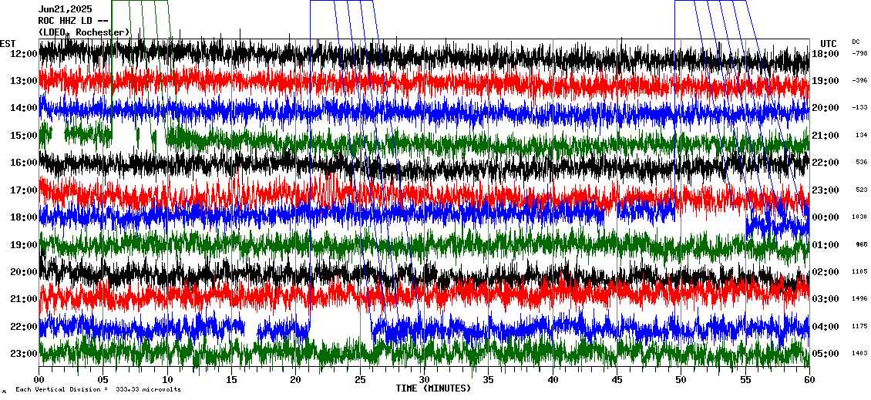Viewport: 871px width, 400px height.
Task: Click the EST column header
Action: pos(8,43)
